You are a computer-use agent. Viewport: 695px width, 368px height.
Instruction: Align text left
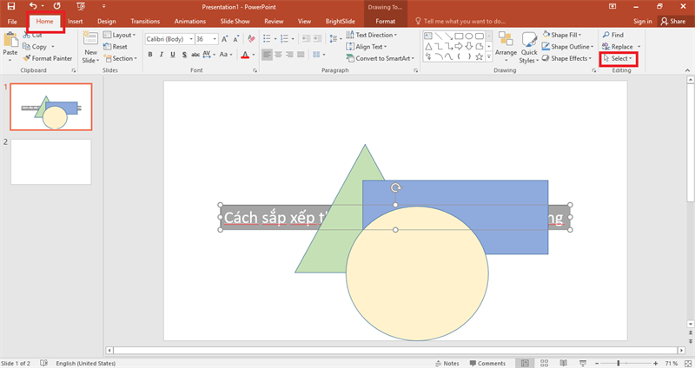[267, 55]
